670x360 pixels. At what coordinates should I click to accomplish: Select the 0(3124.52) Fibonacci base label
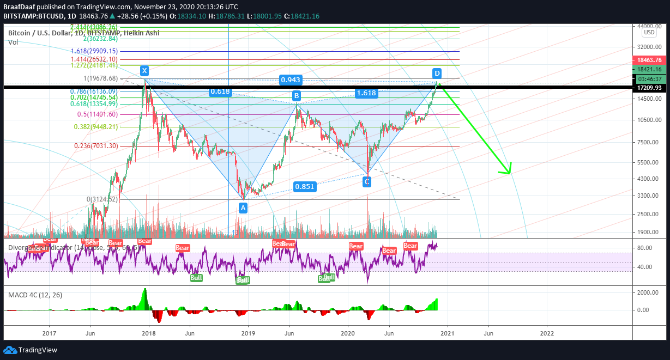coord(102,199)
